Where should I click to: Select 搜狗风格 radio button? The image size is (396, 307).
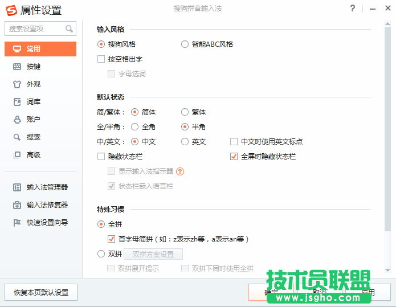tap(101, 44)
